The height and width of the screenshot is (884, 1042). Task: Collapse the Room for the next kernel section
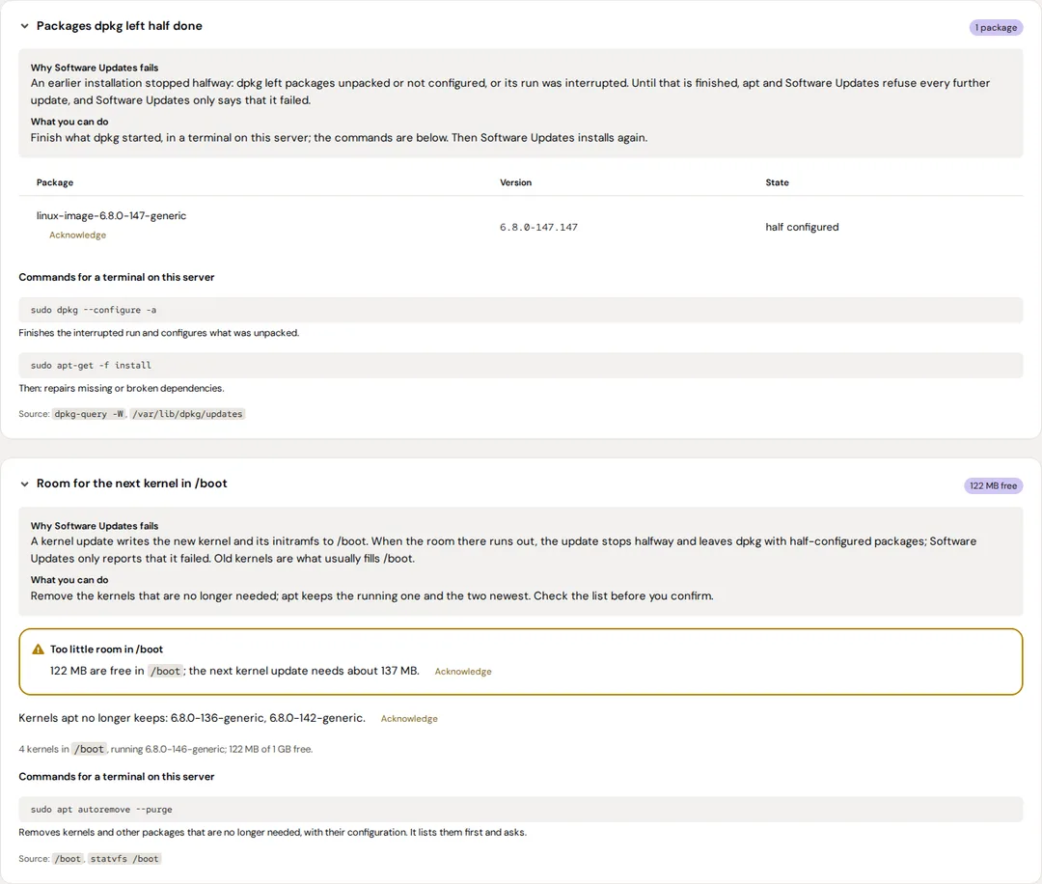click(x=24, y=483)
